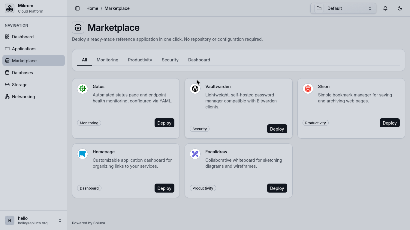Click the NAVIGATION section label

click(17, 25)
